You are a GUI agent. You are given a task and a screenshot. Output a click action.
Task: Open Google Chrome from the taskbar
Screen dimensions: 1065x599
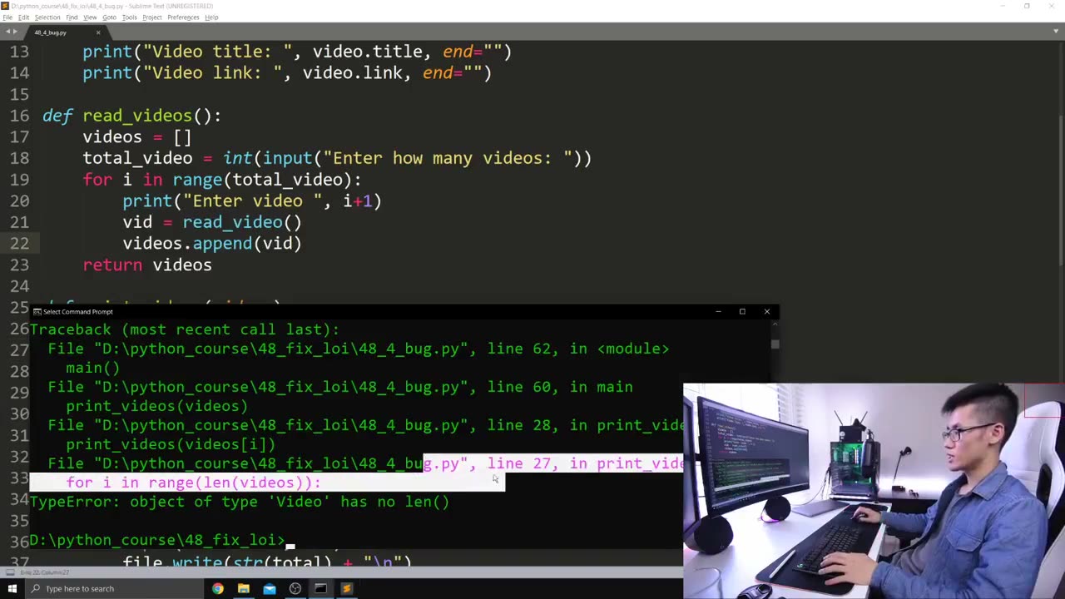coord(217,588)
